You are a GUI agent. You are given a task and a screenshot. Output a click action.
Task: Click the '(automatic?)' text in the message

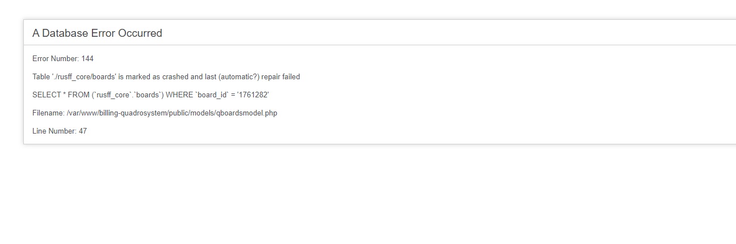click(239, 77)
